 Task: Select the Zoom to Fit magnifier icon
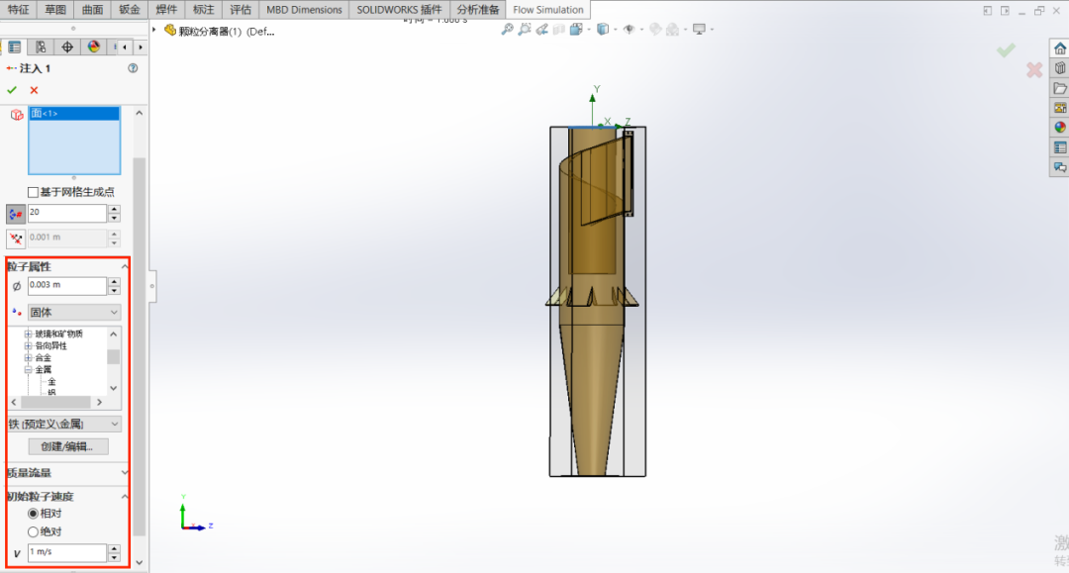pyautogui.click(x=507, y=30)
